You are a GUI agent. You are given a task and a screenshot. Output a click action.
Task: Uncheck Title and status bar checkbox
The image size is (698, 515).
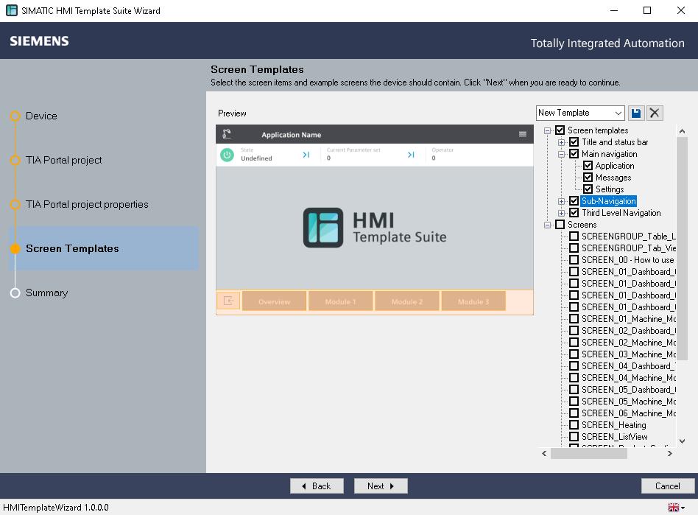[x=574, y=142]
